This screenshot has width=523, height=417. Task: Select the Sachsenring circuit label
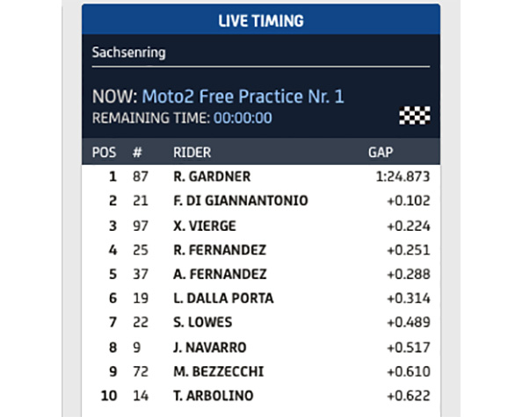click(x=128, y=53)
